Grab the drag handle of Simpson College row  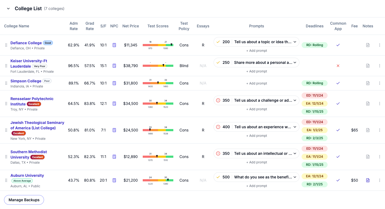point(6,83)
